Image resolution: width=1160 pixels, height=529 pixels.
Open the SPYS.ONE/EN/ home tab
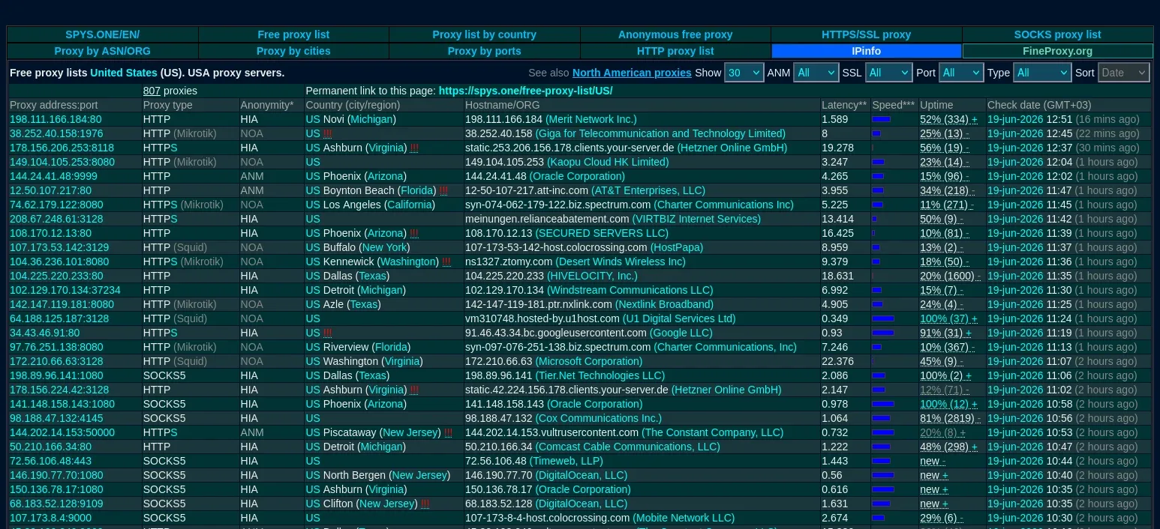[x=103, y=34]
